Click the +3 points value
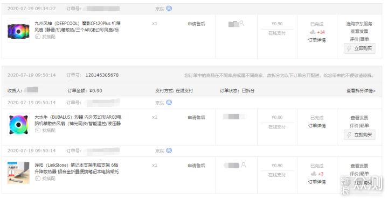Image resolution: width=388 pixels, height=200 pixels. pyautogui.click(x=321, y=174)
